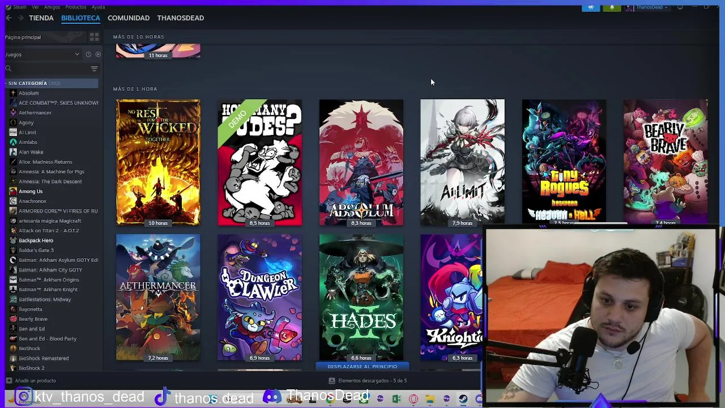Open the Ayuda menu
This screenshot has width=725, height=408.
(98, 7)
